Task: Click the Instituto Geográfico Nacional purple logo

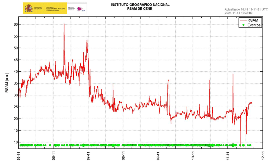Action: (x=81, y=9)
